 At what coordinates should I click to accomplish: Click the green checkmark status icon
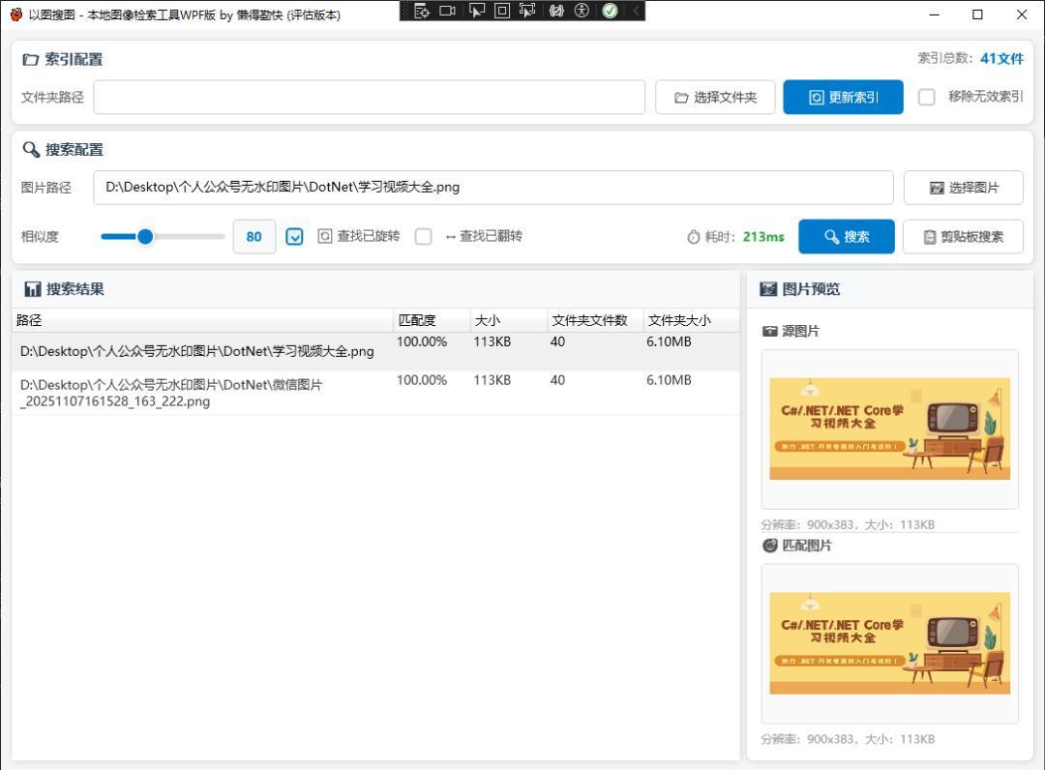pos(610,11)
